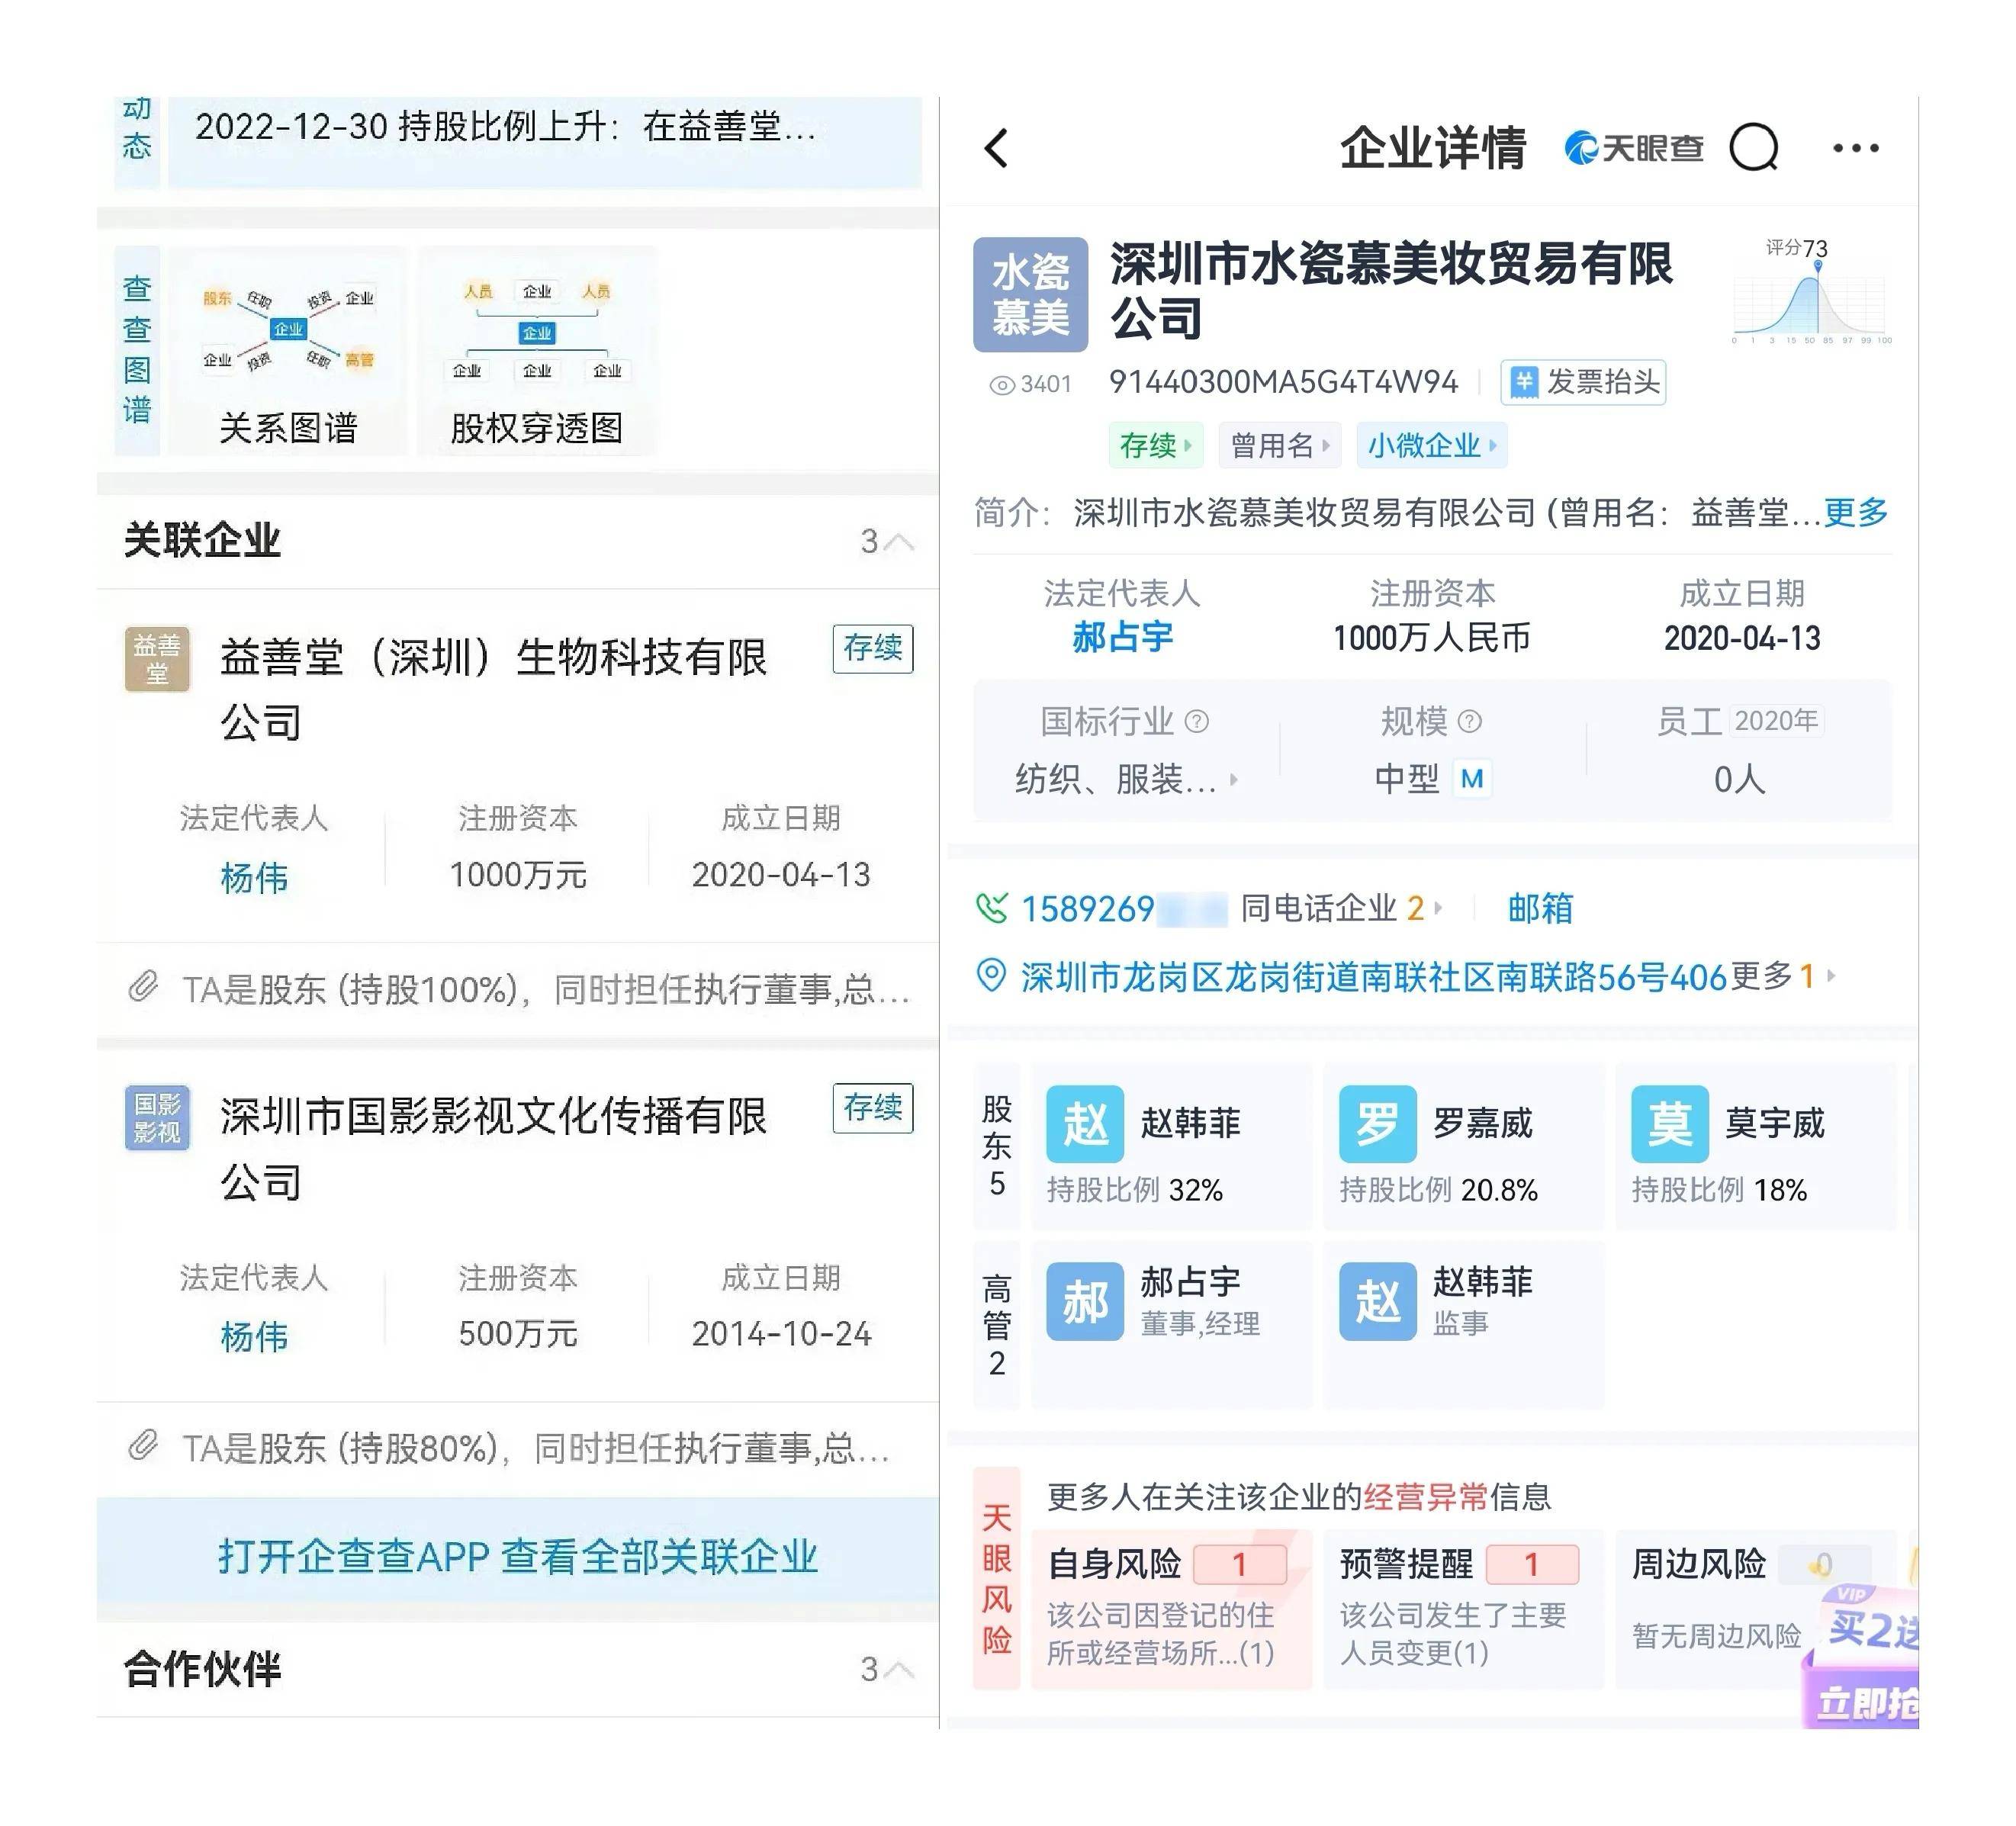Open the search magnifier icon

point(1755,148)
